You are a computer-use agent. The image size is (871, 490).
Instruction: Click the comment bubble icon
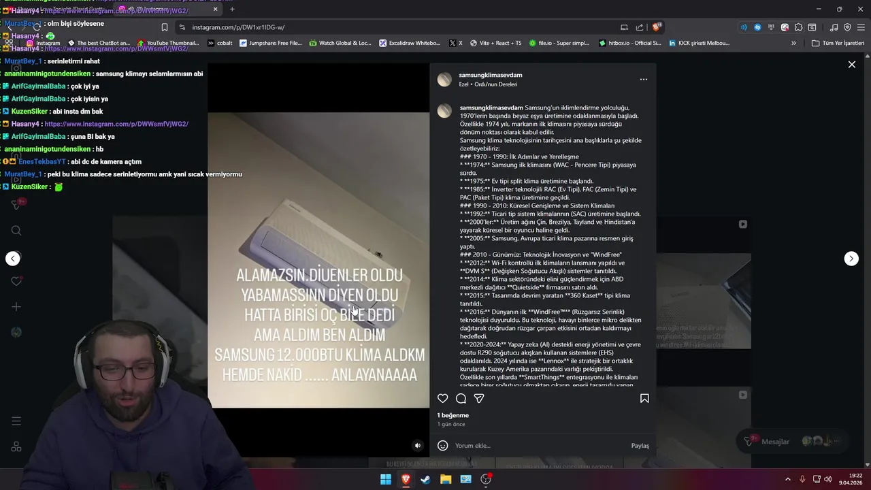(461, 398)
